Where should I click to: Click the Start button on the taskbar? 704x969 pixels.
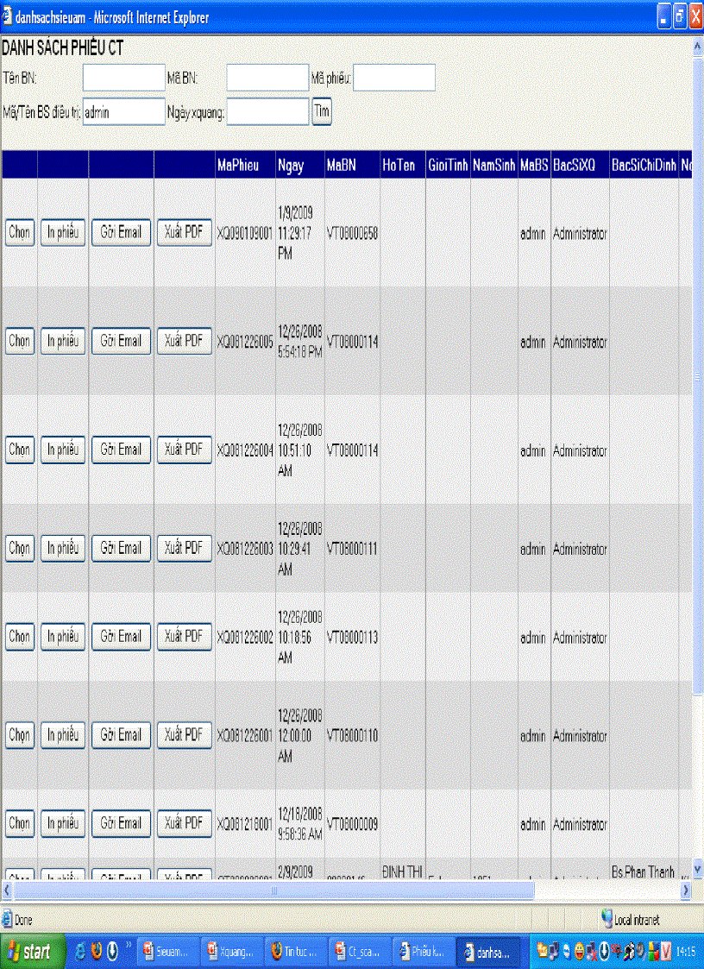pos(28,952)
